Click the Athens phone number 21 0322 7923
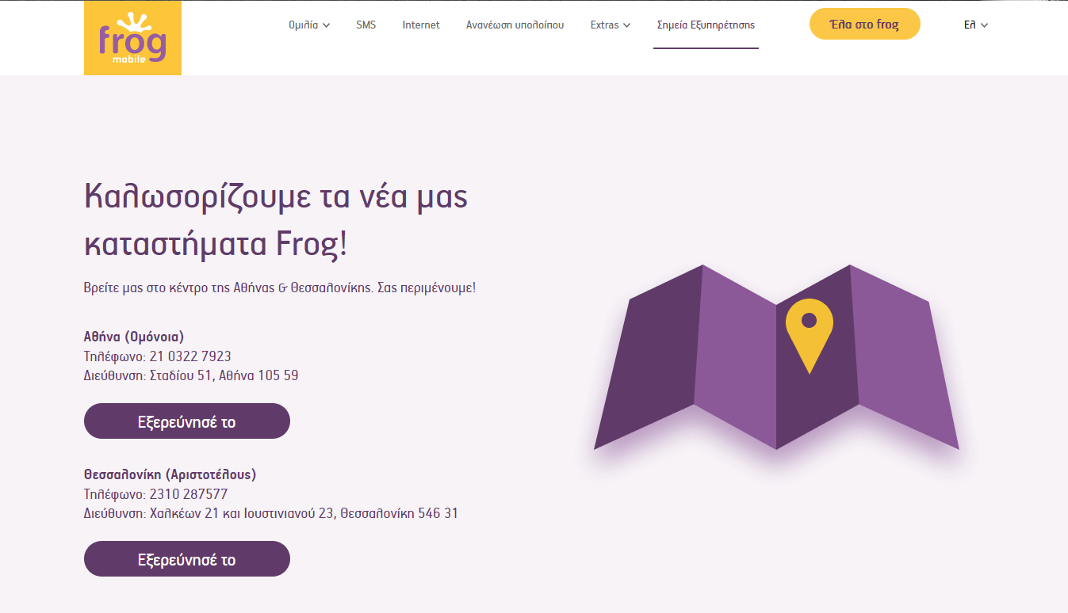Image resolution: width=1068 pixels, height=613 pixels. pos(190,356)
